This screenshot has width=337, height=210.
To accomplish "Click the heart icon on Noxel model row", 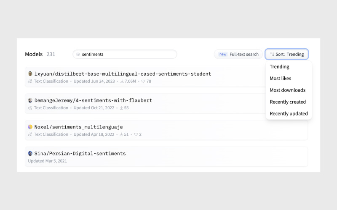I will 136,134.
